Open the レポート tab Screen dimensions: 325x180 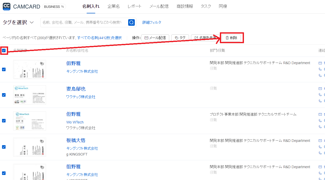[x=135, y=7]
